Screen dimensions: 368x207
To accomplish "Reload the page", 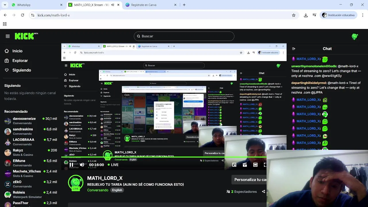I will pyautogui.click(x=22, y=15).
